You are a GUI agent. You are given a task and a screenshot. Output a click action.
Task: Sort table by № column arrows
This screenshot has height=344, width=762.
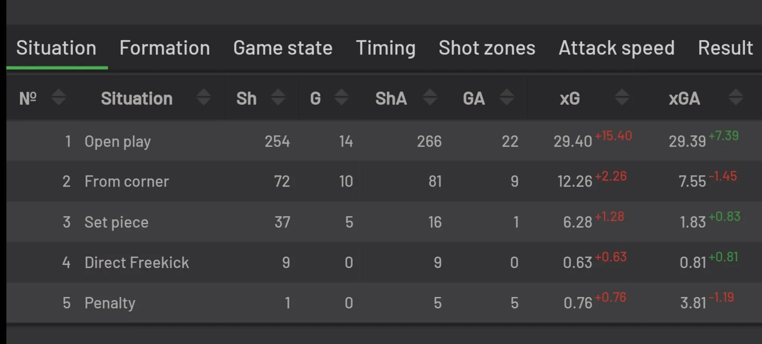pos(58,97)
